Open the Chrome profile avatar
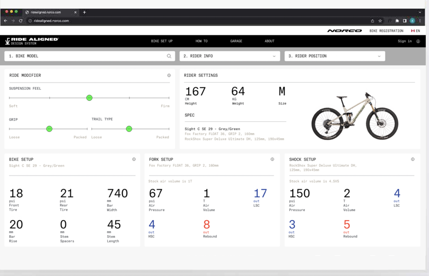 pyautogui.click(x=412, y=21)
